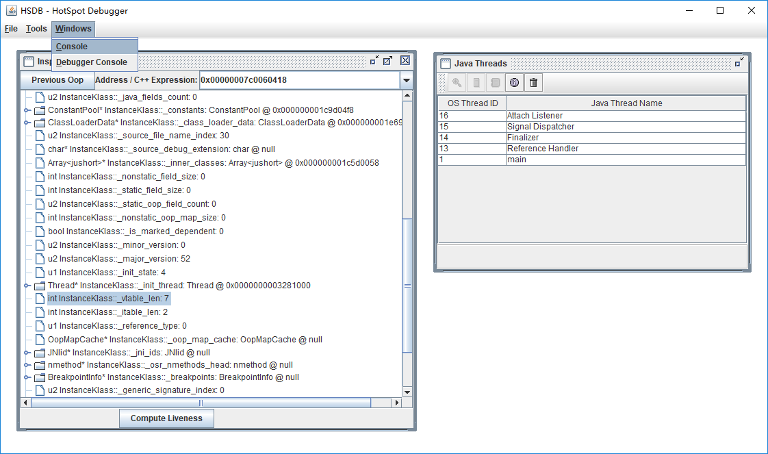Maximize the Inspector internal window

click(x=388, y=60)
